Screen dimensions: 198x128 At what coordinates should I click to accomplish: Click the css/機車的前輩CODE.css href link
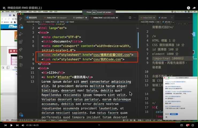(112, 55)
